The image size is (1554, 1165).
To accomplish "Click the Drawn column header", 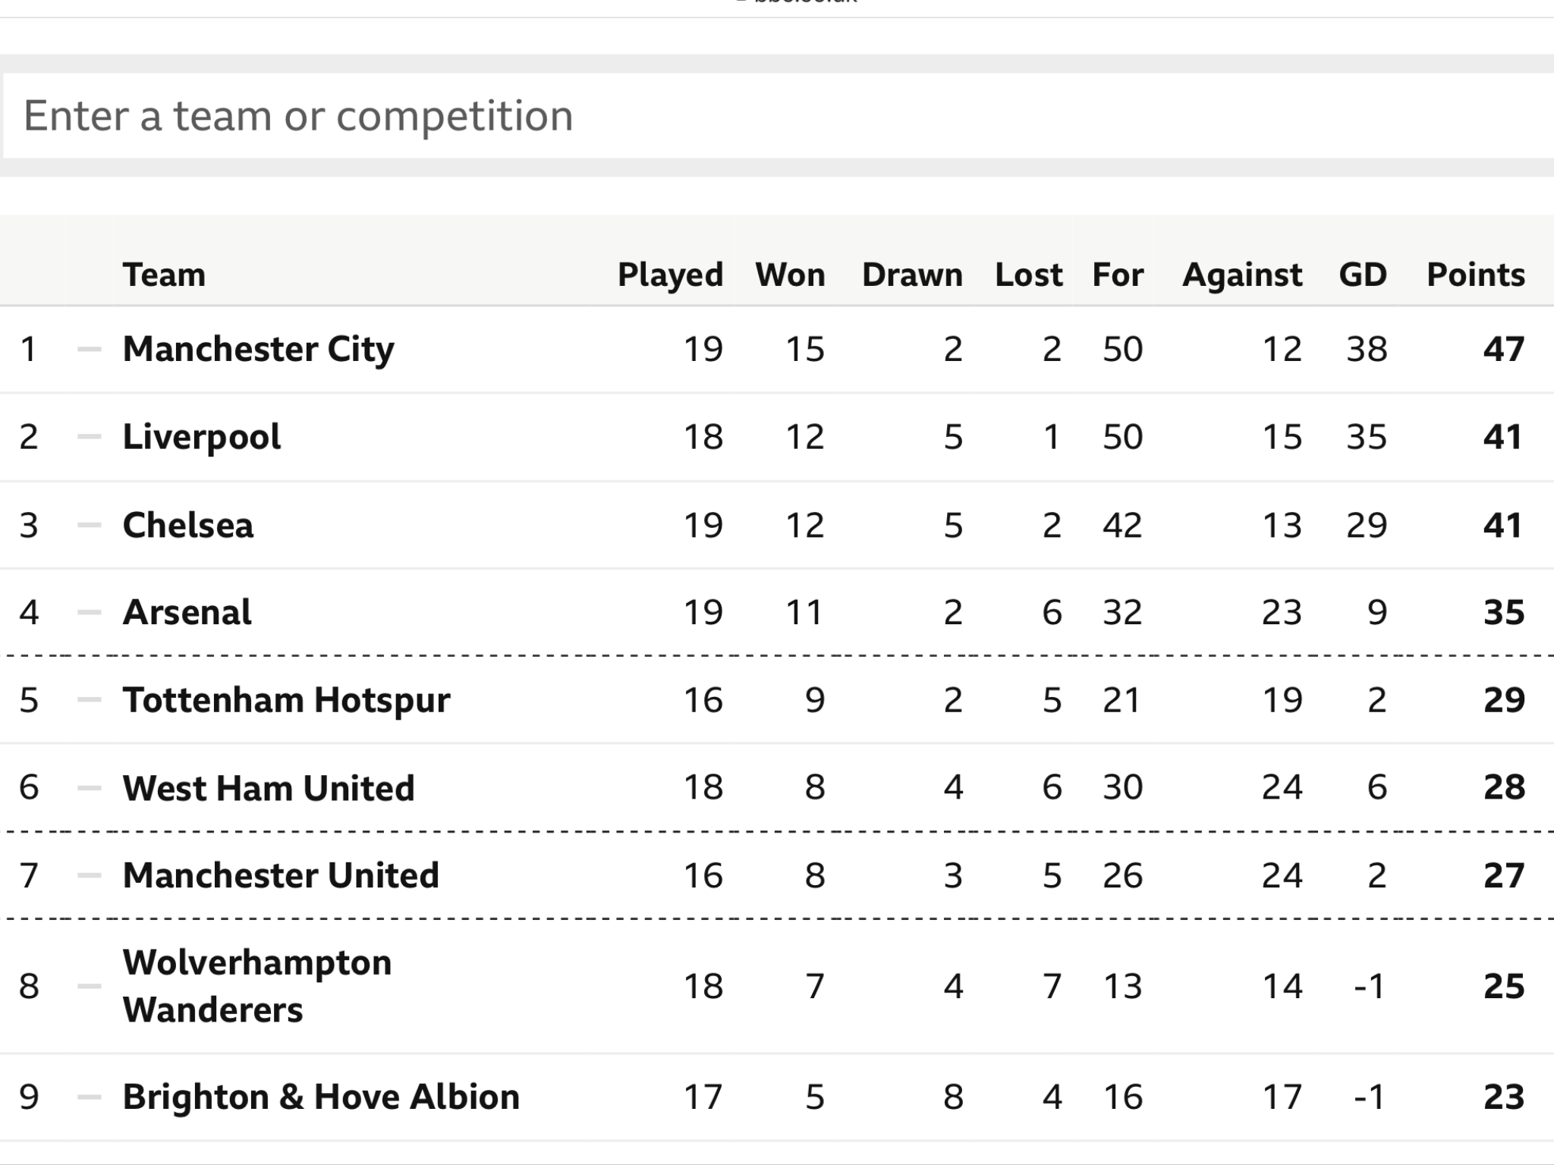I will coord(912,275).
